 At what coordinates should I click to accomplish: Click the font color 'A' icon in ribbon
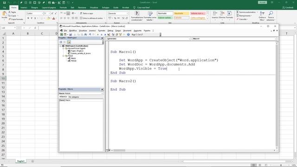coord(54,18)
